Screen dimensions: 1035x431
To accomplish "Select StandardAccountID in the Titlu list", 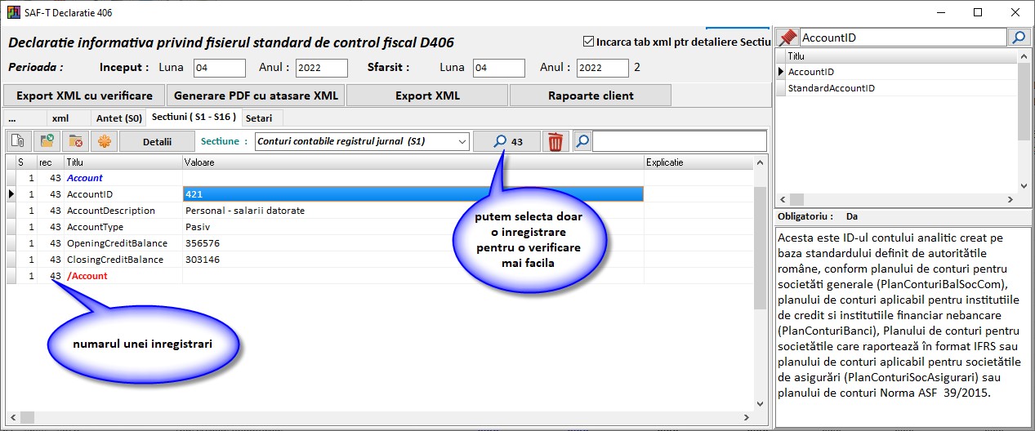I will [831, 87].
